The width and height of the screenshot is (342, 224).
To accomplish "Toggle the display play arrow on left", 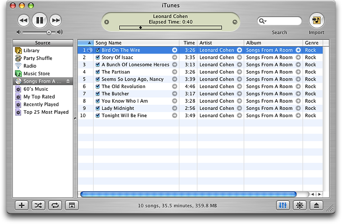I will [106, 22].
